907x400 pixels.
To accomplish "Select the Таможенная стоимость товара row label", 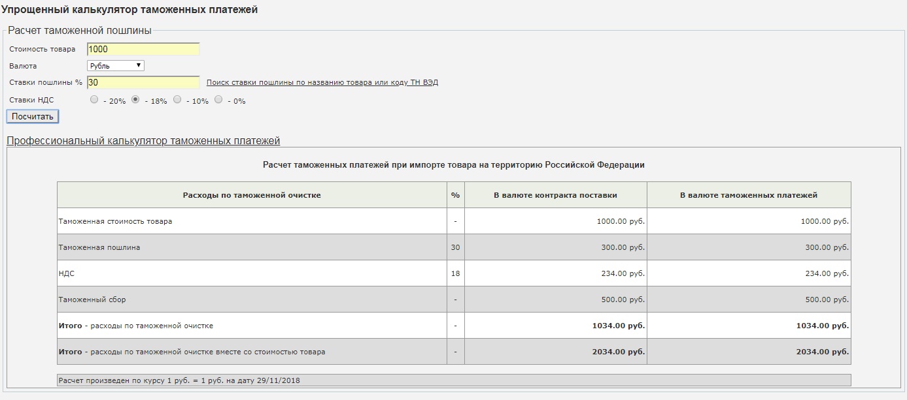I will 115,221.
